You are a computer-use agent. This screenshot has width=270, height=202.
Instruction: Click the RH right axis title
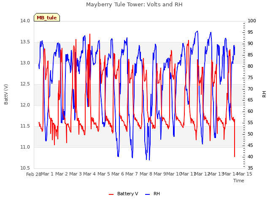click(264, 94)
